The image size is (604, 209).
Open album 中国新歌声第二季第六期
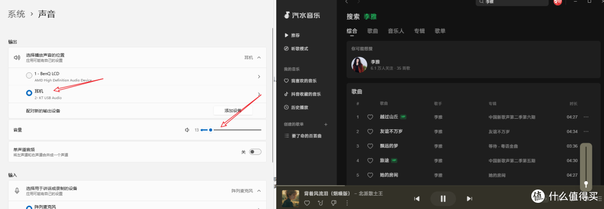coord(512,117)
